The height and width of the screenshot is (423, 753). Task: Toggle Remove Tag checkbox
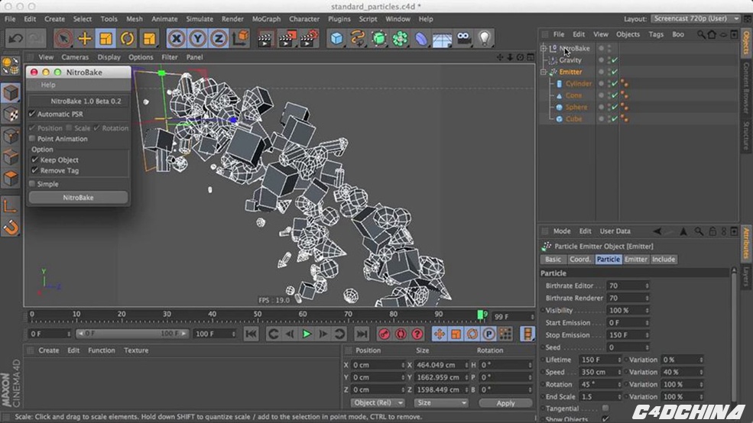click(x=34, y=170)
